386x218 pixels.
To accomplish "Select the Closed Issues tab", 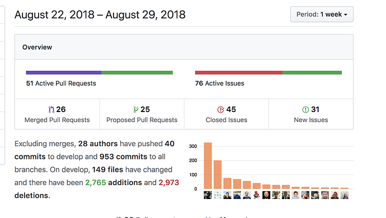I will (227, 114).
